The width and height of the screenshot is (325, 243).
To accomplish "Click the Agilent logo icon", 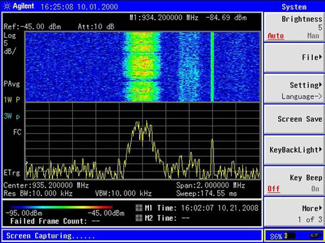I will click(6, 6).
